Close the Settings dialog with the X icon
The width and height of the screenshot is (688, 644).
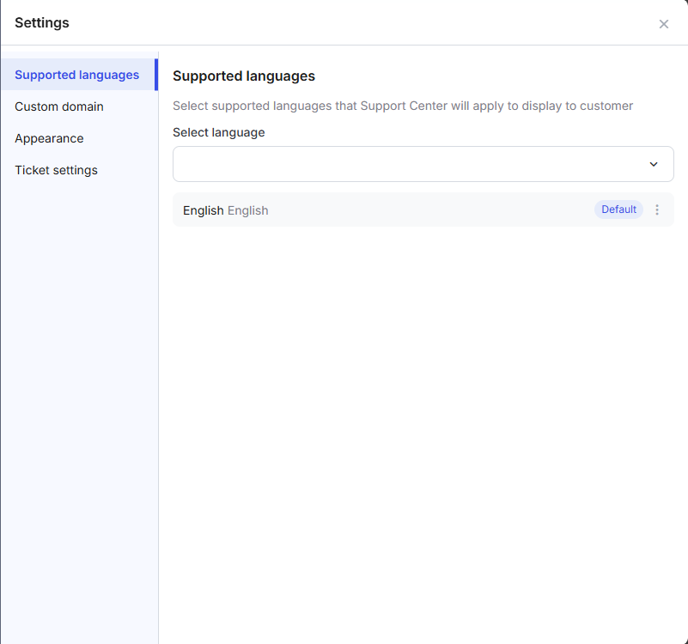point(663,24)
